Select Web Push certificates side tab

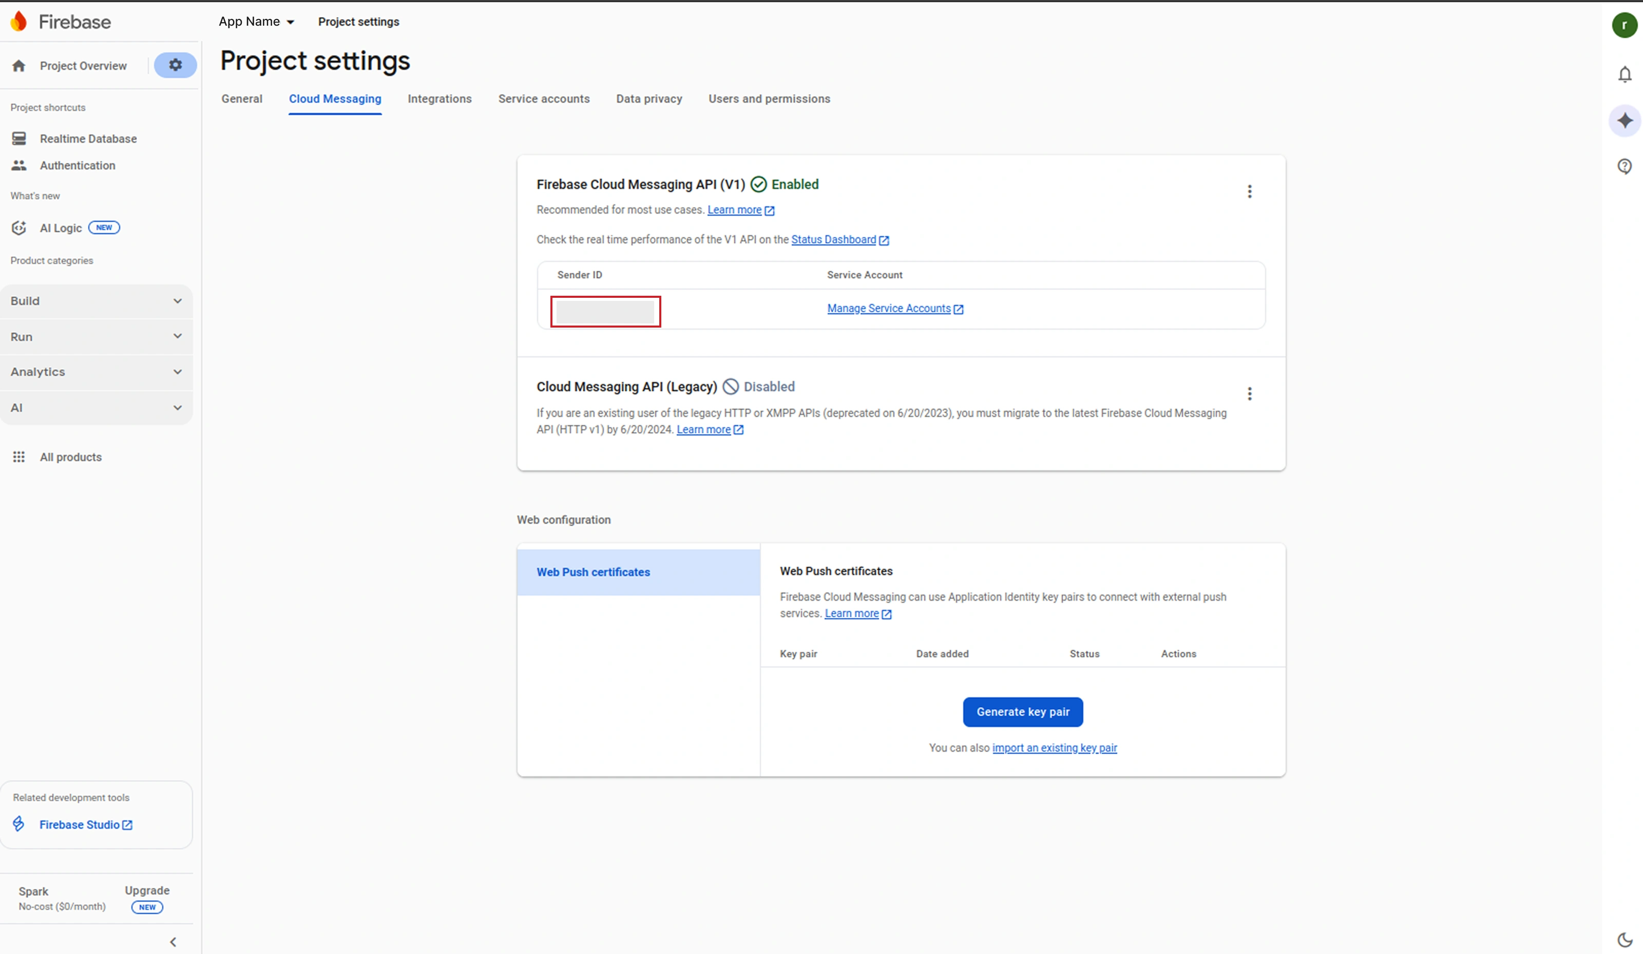click(638, 573)
